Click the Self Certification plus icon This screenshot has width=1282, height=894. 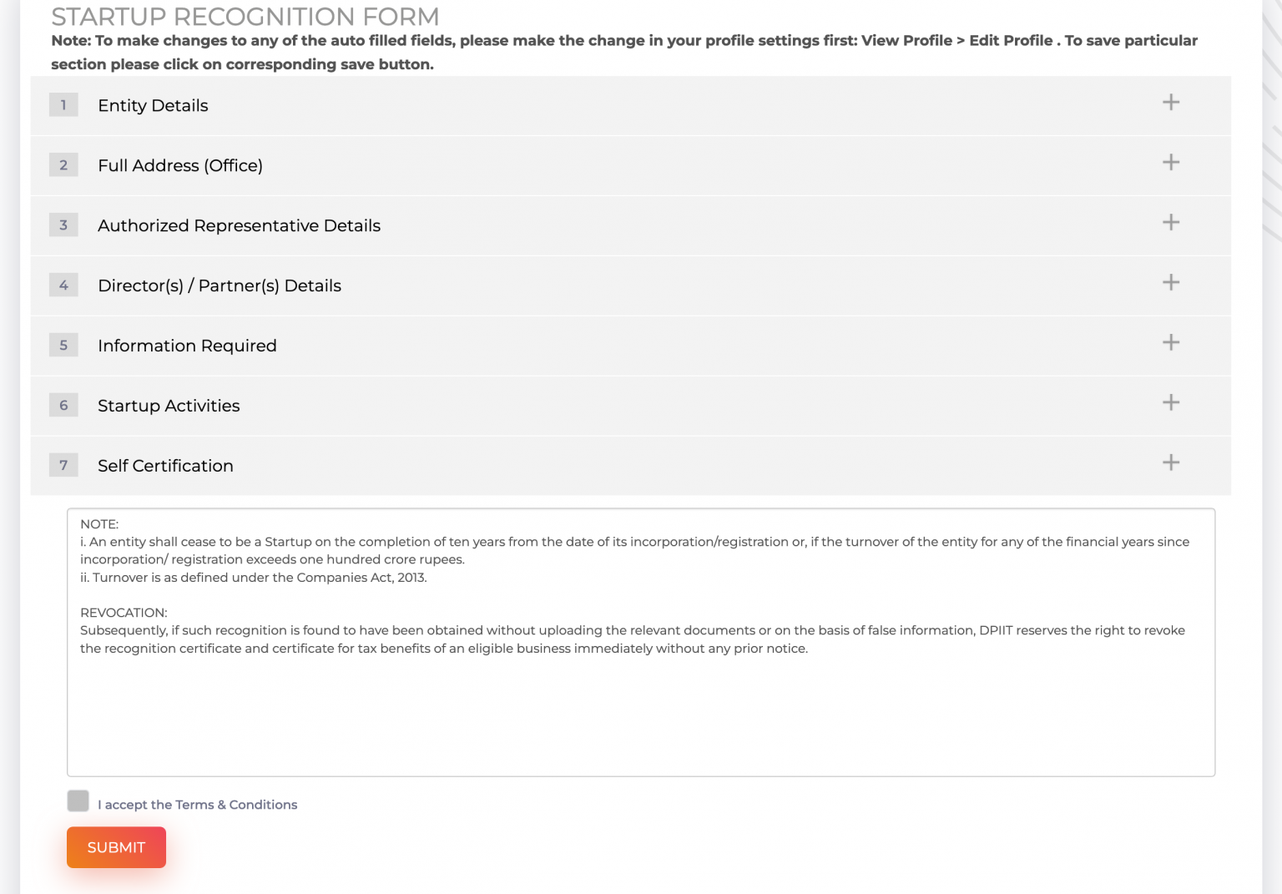click(x=1171, y=463)
